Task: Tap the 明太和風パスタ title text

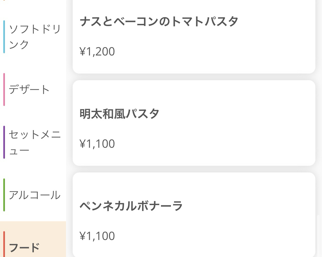Action: coord(119,114)
